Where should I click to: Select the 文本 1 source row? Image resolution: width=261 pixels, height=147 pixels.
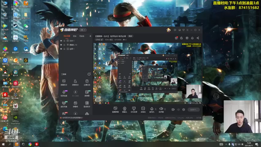[76, 41]
